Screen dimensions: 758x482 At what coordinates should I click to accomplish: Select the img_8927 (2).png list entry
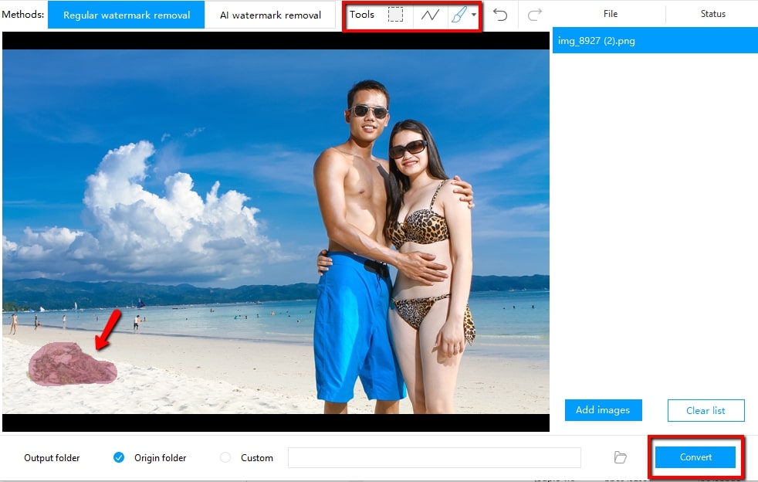pos(654,39)
